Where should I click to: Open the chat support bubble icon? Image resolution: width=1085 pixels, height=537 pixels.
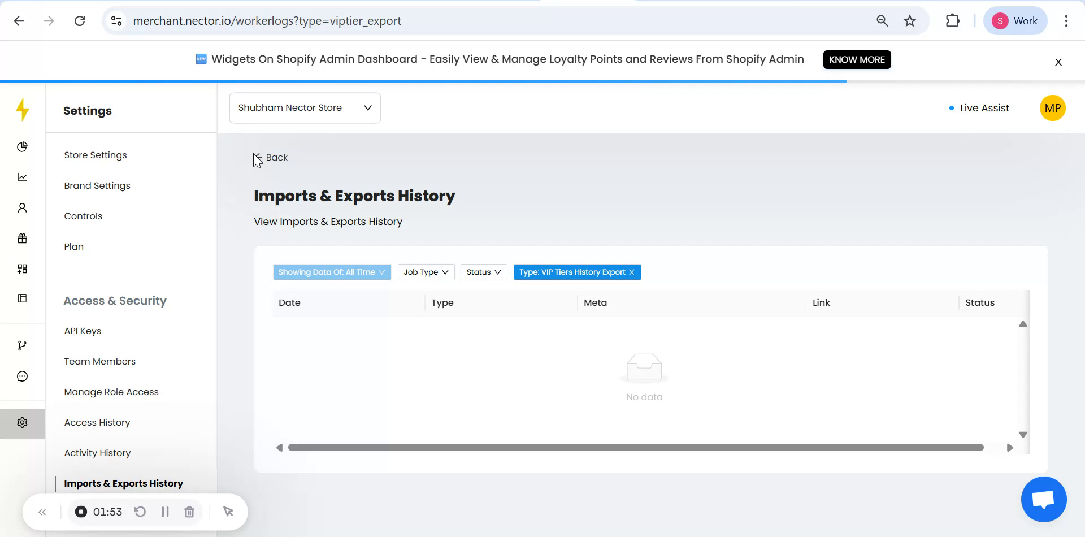(22, 375)
